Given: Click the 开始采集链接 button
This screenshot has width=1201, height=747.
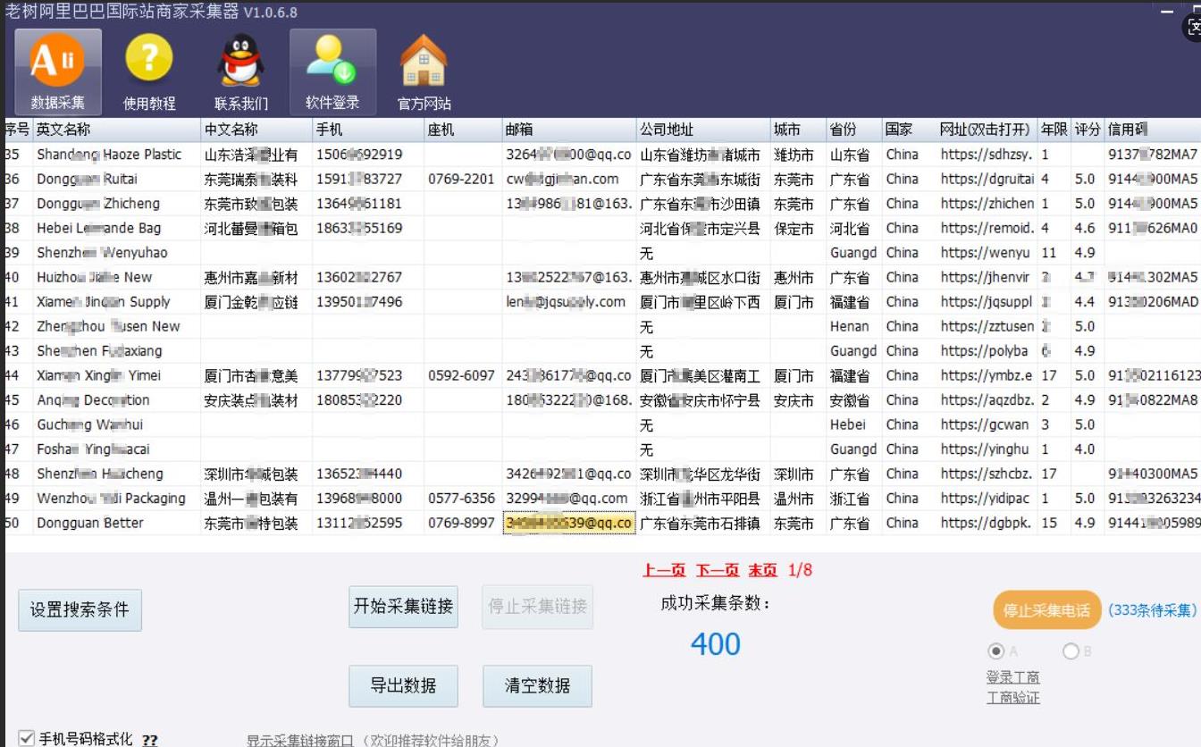Looking at the screenshot, I should 403,606.
